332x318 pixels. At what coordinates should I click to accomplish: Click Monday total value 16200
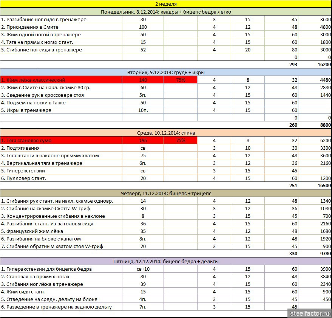pyautogui.click(x=324, y=65)
